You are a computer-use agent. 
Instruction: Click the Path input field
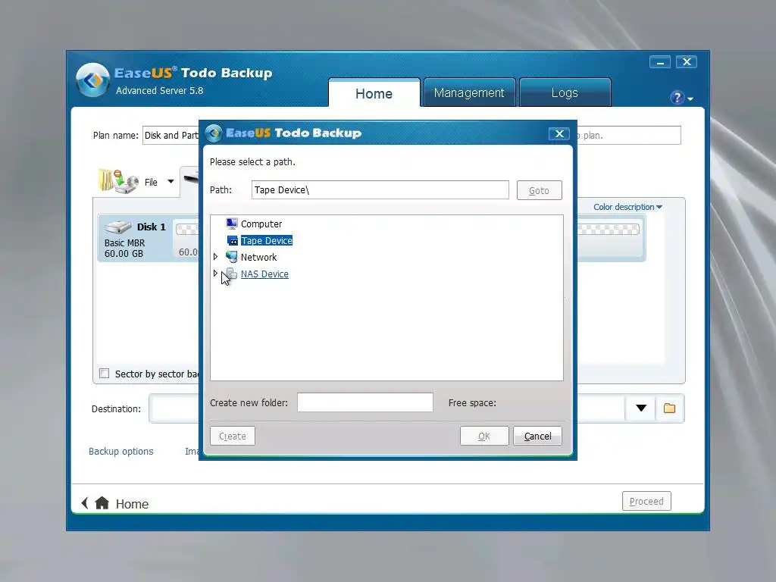coord(380,190)
